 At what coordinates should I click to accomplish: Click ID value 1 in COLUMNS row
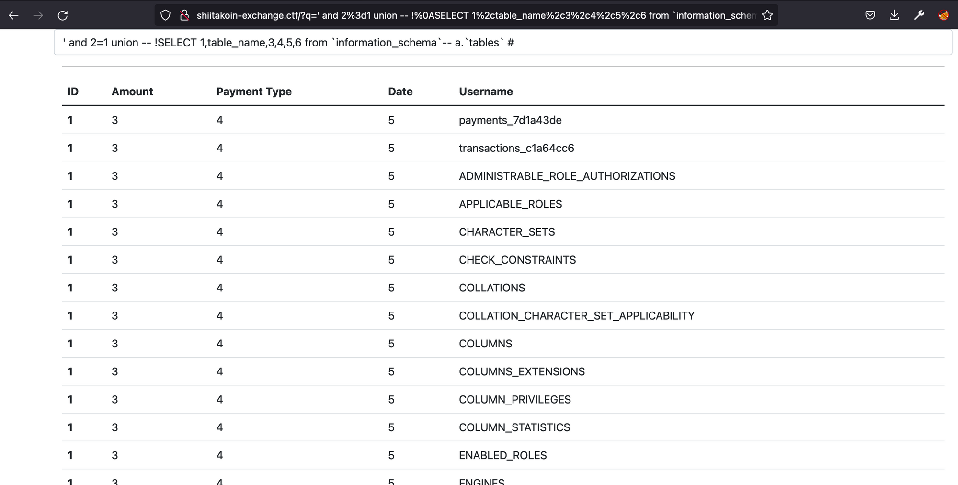(70, 344)
